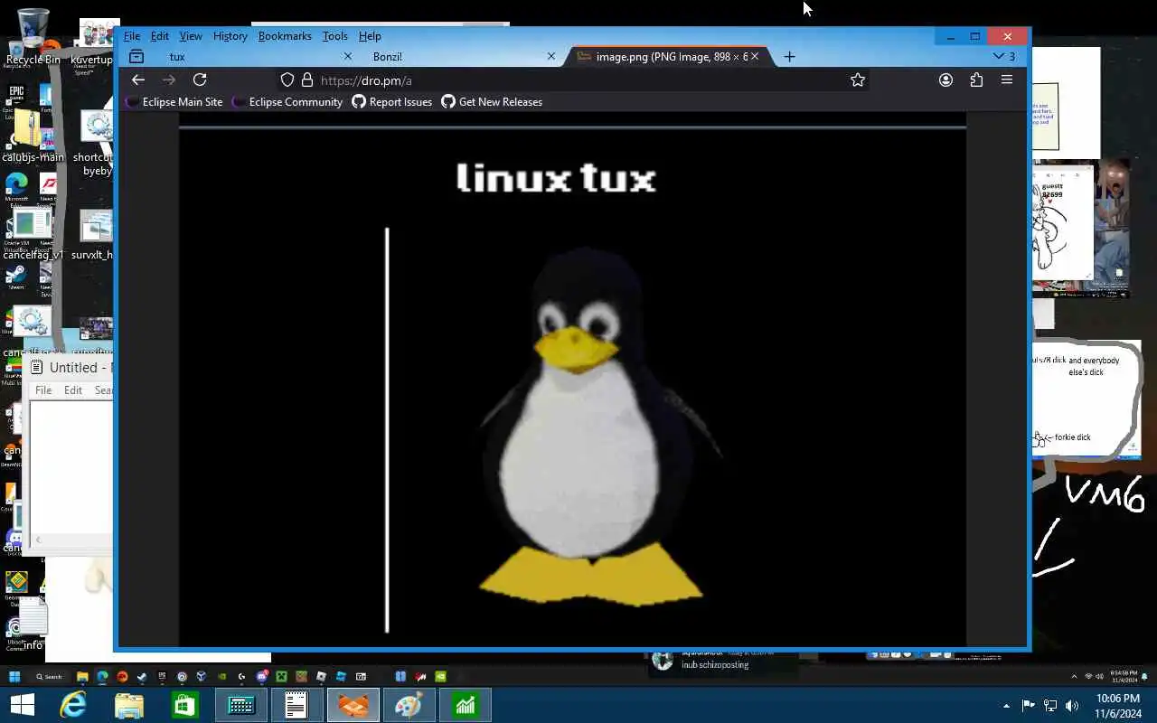Screen dimensions: 1157x723
Task: Open File Explorer from the taskbar
Action: point(129,705)
